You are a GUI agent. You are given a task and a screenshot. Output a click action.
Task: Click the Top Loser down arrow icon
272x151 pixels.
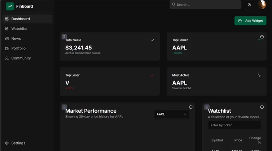pyautogui.click(x=152, y=75)
